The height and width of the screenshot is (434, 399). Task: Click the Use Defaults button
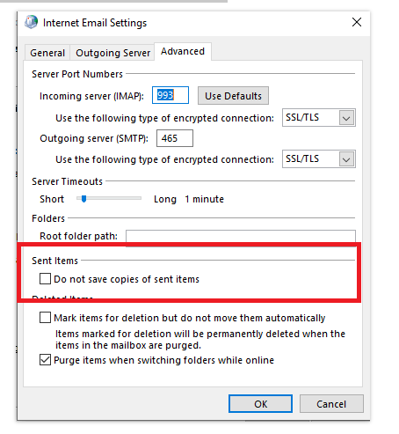pyautogui.click(x=233, y=96)
